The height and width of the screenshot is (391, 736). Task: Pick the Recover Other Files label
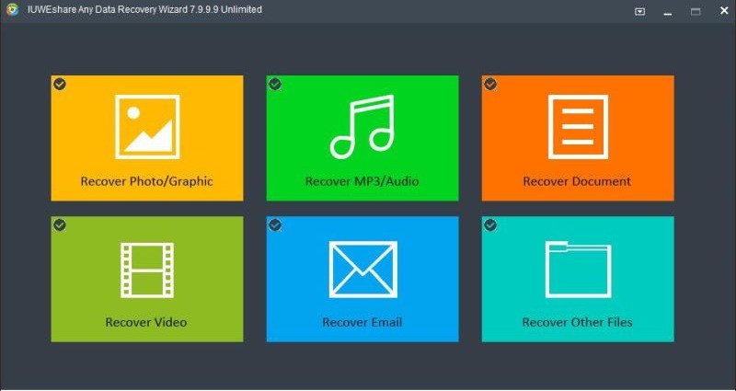point(578,323)
